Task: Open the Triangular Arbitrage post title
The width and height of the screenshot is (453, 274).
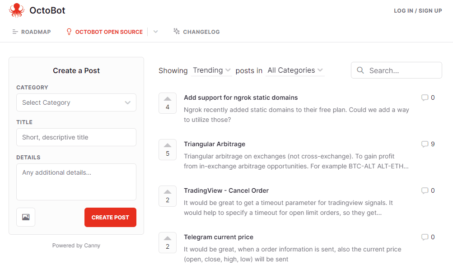Action: pyautogui.click(x=215, y=144)
